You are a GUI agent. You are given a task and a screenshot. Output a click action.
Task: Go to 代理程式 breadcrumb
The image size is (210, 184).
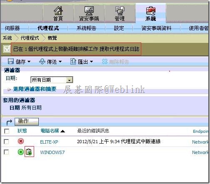(30, 38)
